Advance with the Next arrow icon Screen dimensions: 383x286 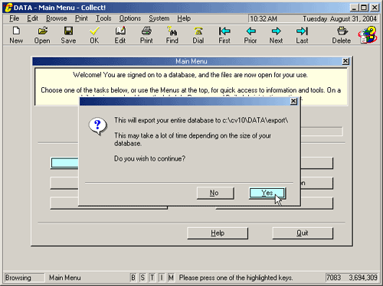click(276, 31)
